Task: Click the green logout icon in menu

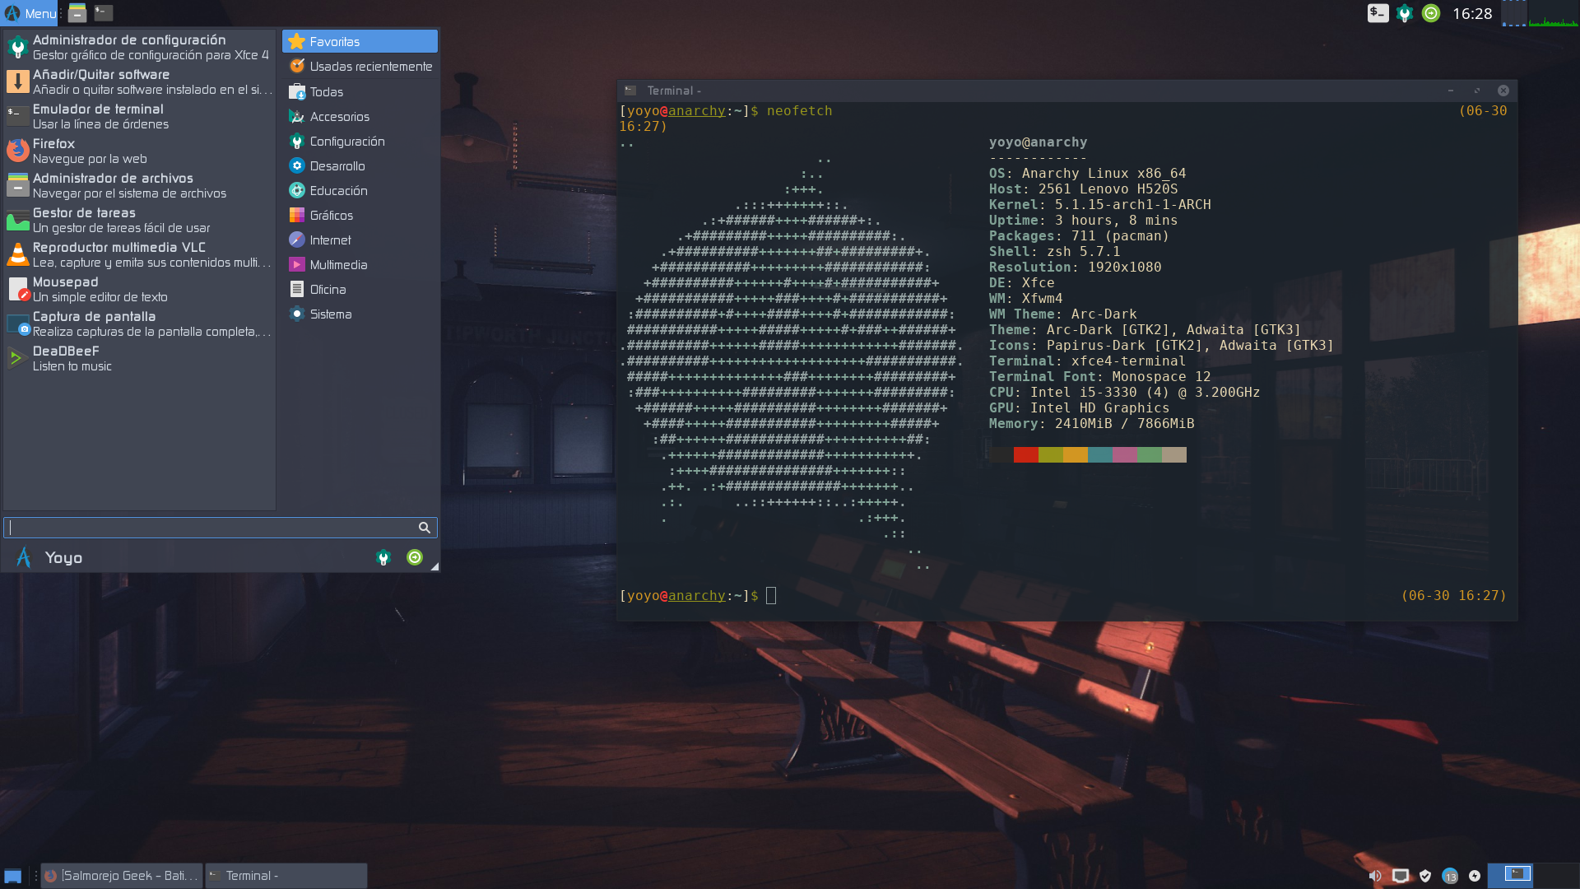Action: 415,557
